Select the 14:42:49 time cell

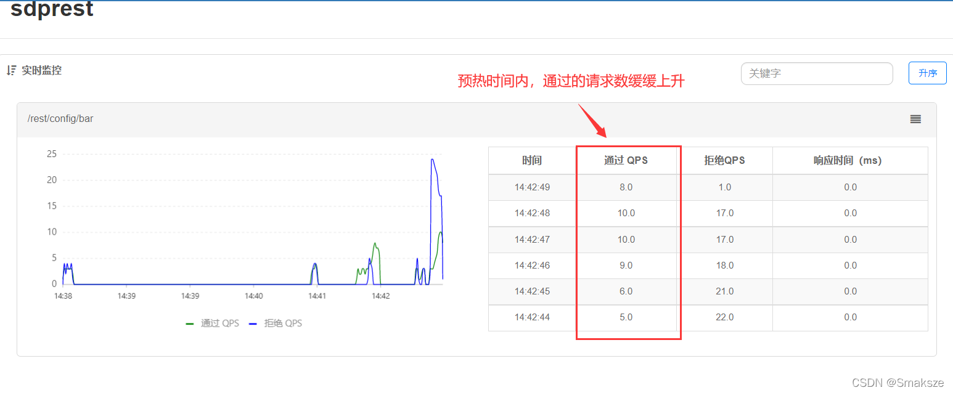tap(532, 187)
